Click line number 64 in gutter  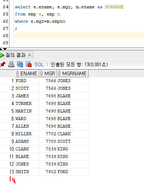tap(6, 7)
